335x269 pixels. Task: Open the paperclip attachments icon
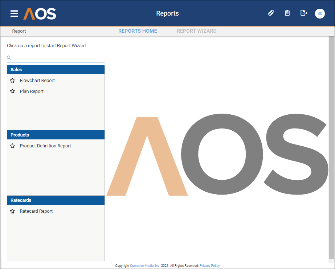pos(271,13)
